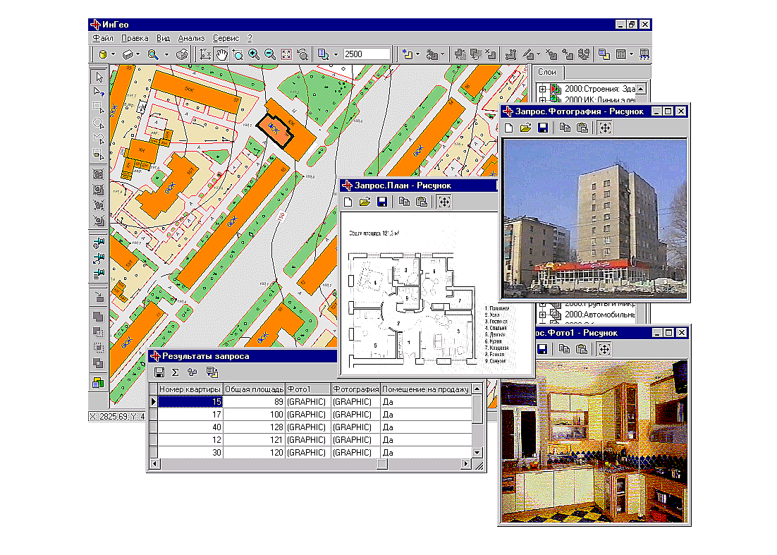Click the highlighted black-outlined building on the map

coord(276,131)
